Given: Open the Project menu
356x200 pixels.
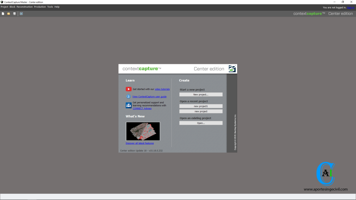Looking at the screenshot, I should coord(4,7).
